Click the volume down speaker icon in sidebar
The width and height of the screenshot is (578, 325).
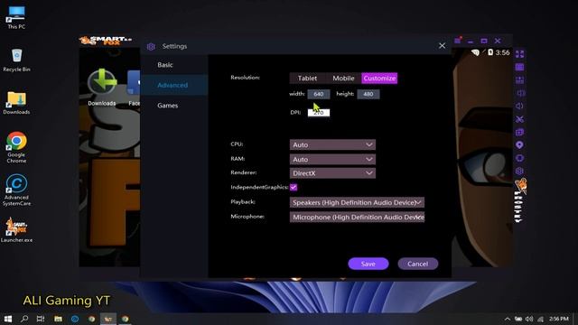(520, 107)
